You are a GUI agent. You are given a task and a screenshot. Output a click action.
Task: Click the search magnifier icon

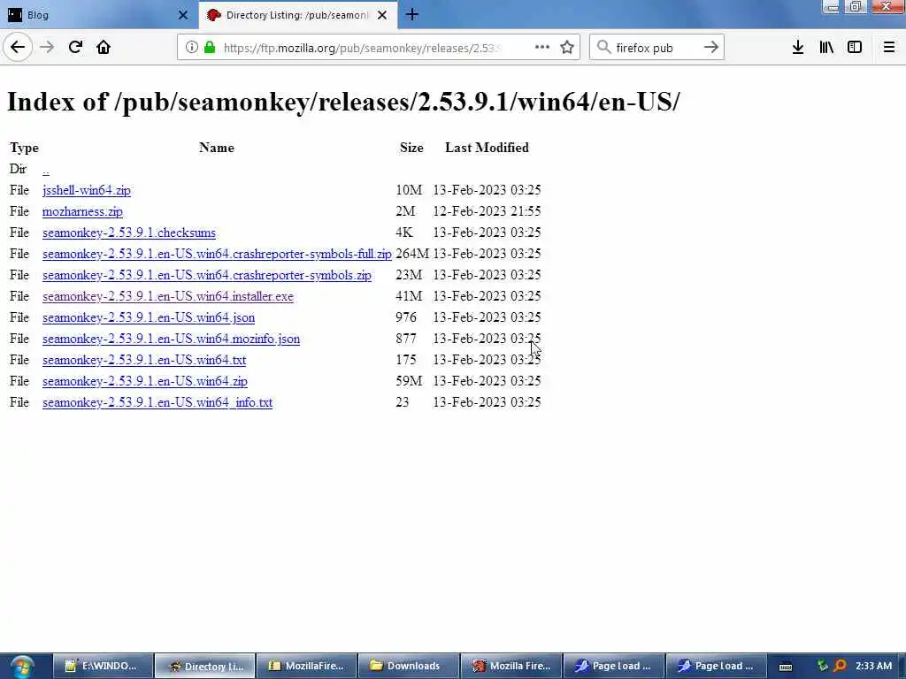[x=603, y=47]
